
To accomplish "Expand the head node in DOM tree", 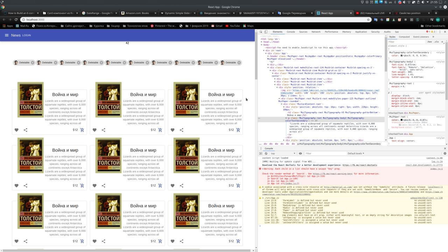I will tap(261, 42).
